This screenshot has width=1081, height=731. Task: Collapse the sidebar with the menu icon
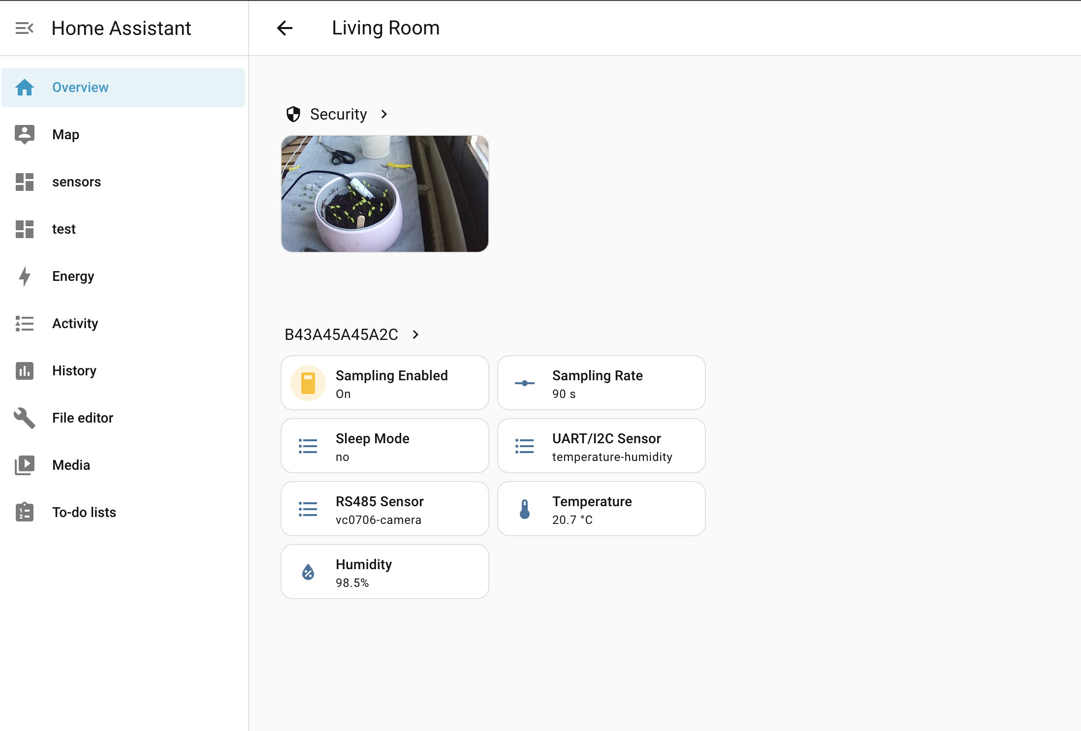click(x=24, y=28)
